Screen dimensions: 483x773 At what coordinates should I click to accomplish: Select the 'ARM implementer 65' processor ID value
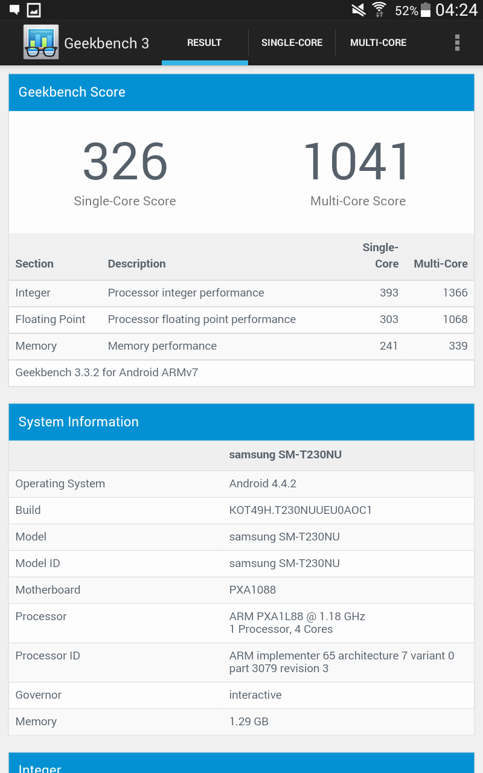point(342,662)
